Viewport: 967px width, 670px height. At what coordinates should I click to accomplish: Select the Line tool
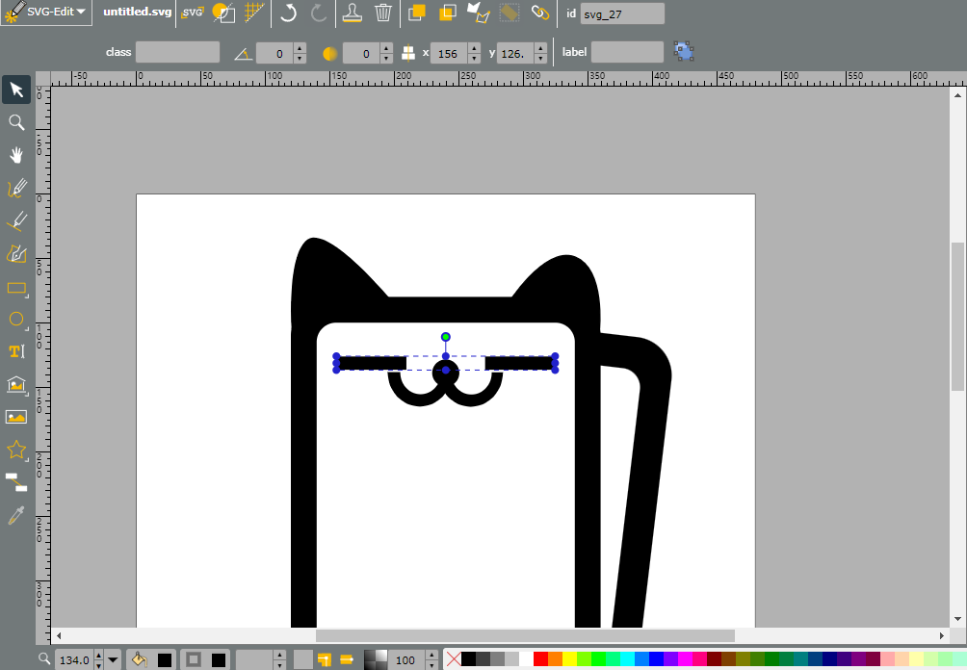pyautogui.click(x=16, y=220)
